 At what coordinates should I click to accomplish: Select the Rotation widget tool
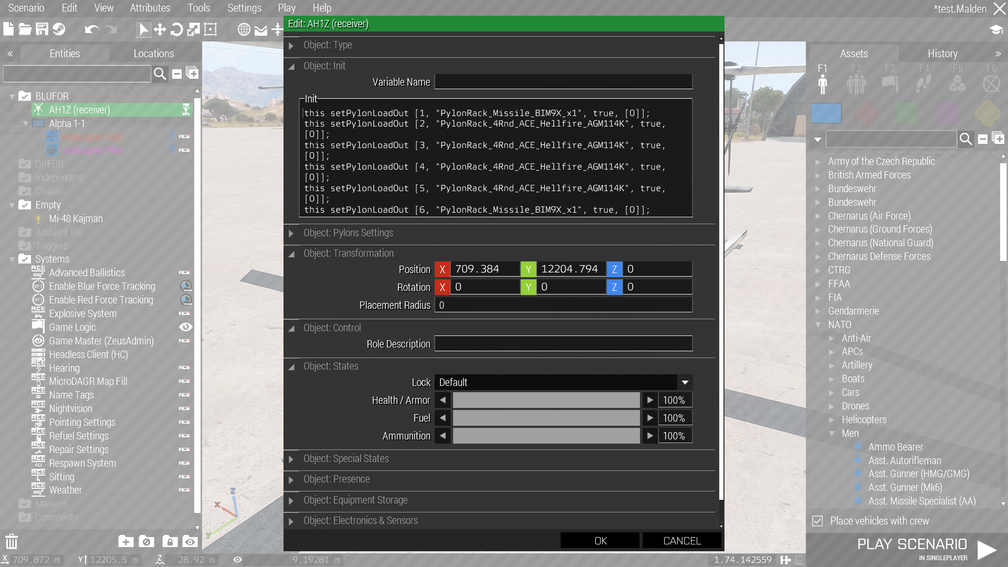click(177, 29)
